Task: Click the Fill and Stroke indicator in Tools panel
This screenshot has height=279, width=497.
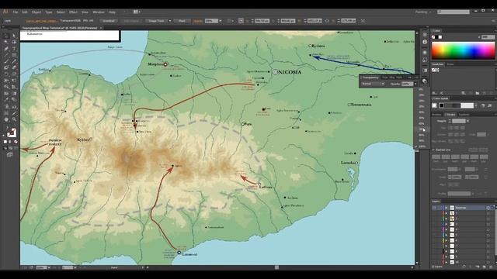Action: (12, 133)
